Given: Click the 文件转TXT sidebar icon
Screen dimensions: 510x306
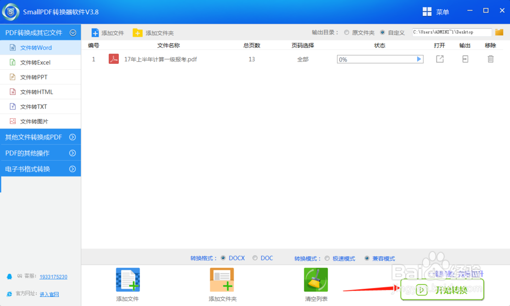Looking at the screenshot, I should coord(12,107).
